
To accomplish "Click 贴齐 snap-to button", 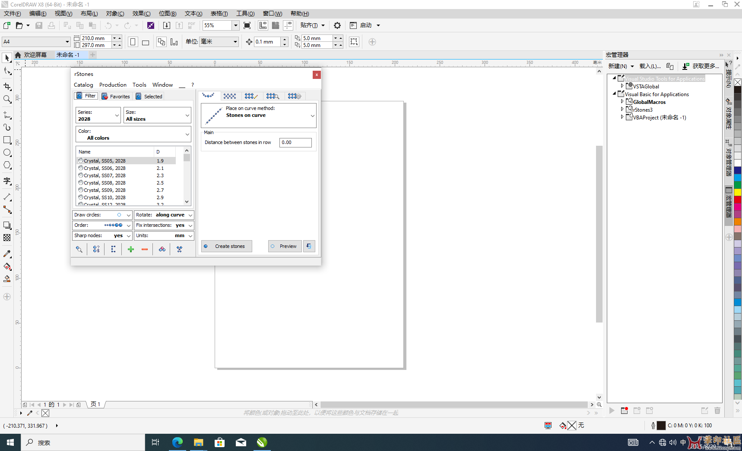I will coord(312,25).
